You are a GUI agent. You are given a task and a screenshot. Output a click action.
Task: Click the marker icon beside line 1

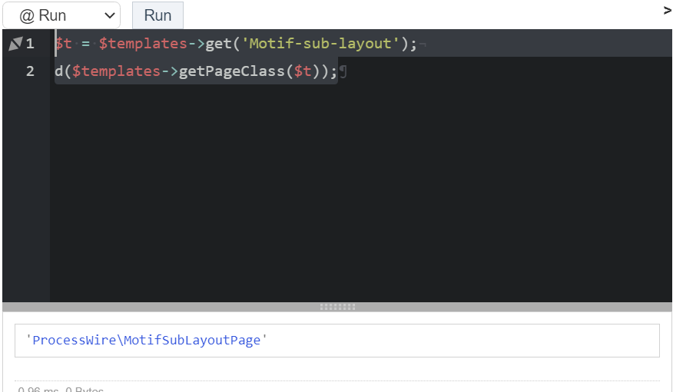(x=15, y=44)
